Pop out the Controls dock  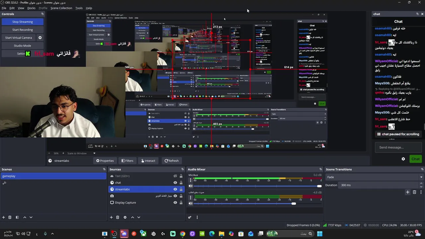[x=42, y=14]
